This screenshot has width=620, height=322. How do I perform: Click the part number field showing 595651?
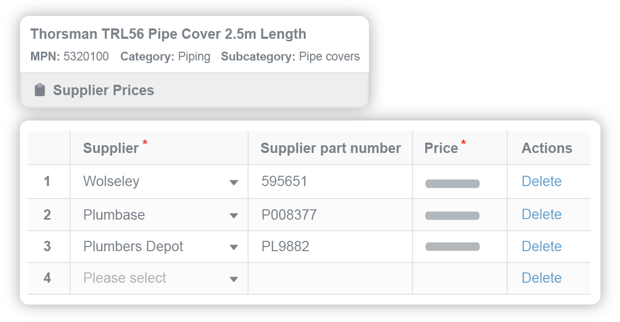tap(310, 181)
